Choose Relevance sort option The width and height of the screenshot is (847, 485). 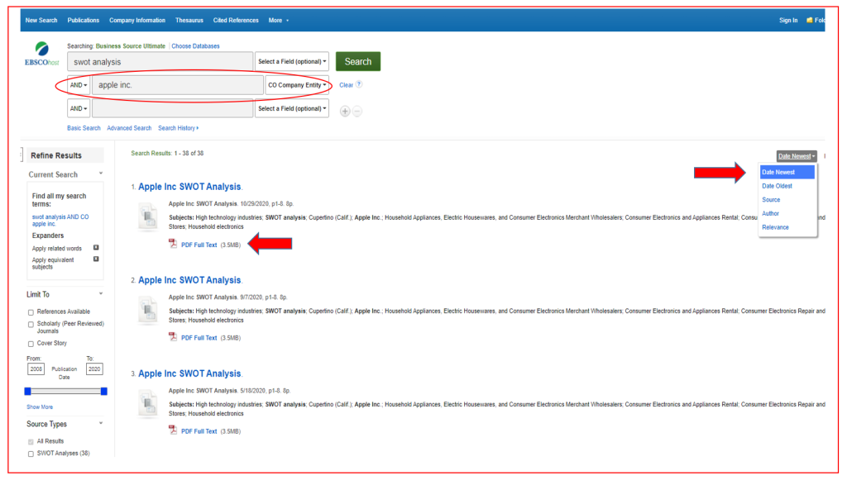pyautogui.click(x=775, y=227)
